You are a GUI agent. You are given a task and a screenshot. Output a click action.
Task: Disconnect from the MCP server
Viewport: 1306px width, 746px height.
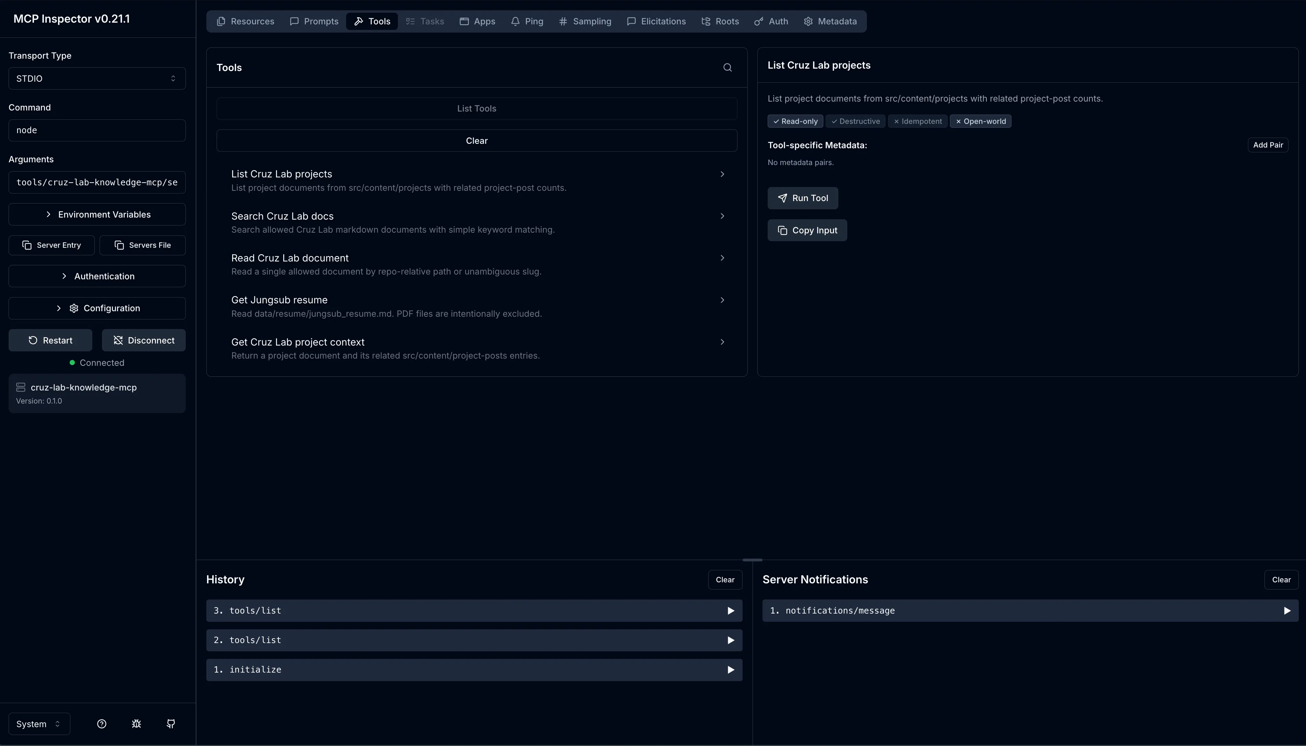tap(144, 340)
